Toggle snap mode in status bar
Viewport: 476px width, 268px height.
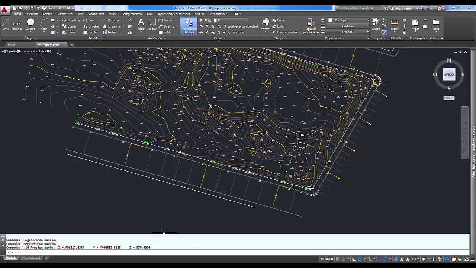[344, 259]
